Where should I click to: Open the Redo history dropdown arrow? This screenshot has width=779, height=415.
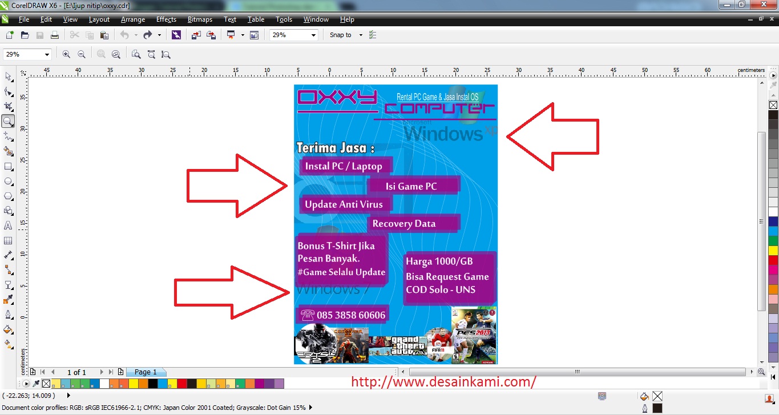(159, 35)
